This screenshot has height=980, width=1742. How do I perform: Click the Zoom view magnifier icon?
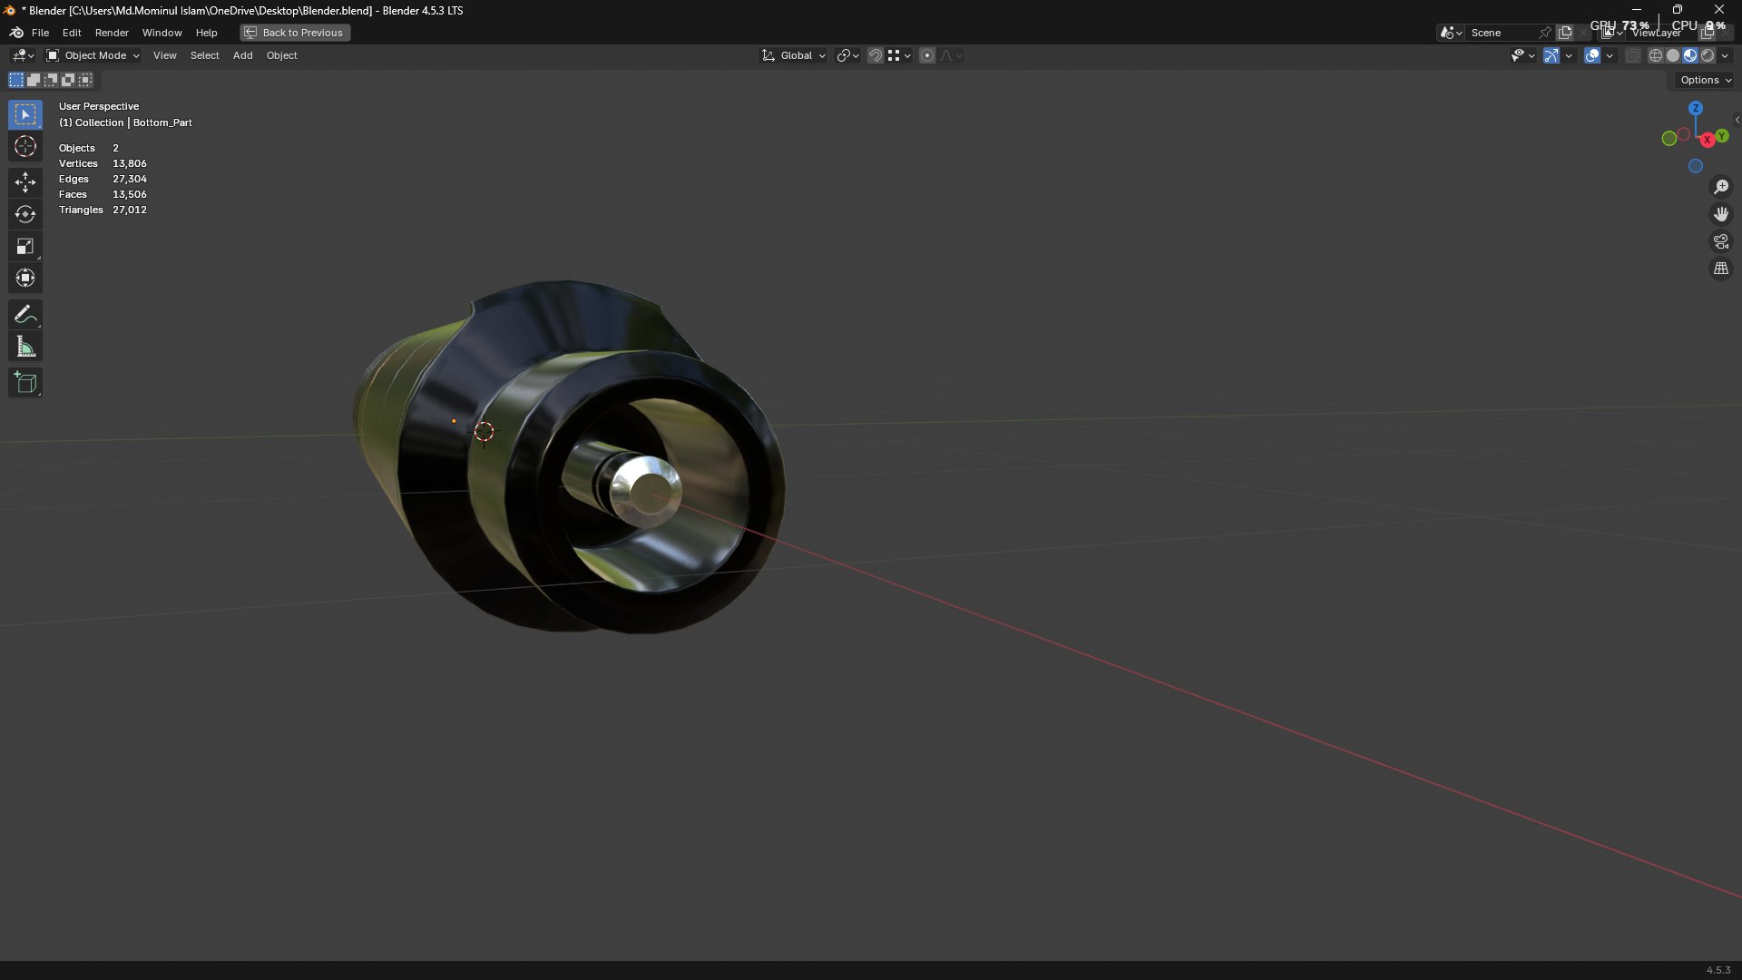coord(1721,187)
